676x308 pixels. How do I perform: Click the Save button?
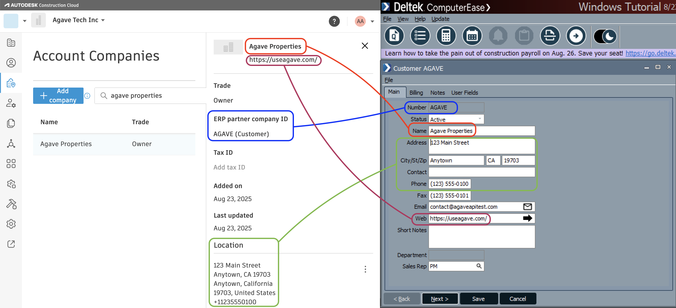(x=479, y=299)
